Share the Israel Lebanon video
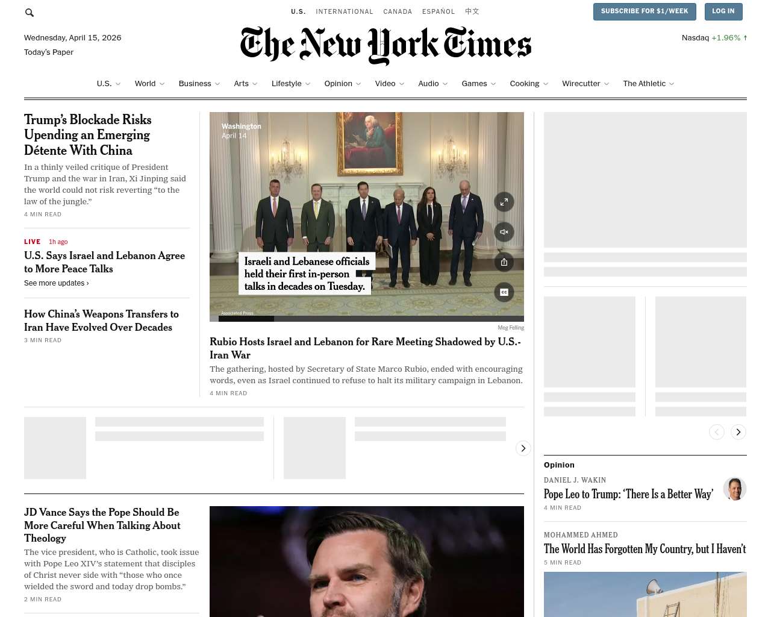Screen dimensions: 771x617 click(x=504, y=262)
